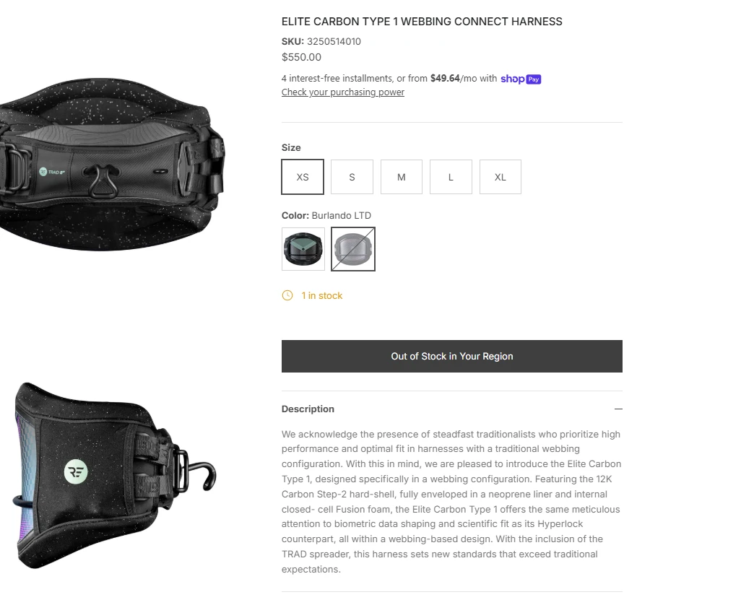
Task: Open the front-view harness image
Action: (112, 165)
